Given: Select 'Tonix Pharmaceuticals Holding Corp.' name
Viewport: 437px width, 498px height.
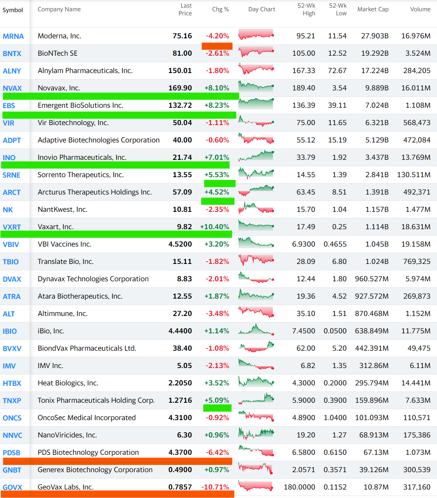Looking at the screenshot, I should coord(96,400).
